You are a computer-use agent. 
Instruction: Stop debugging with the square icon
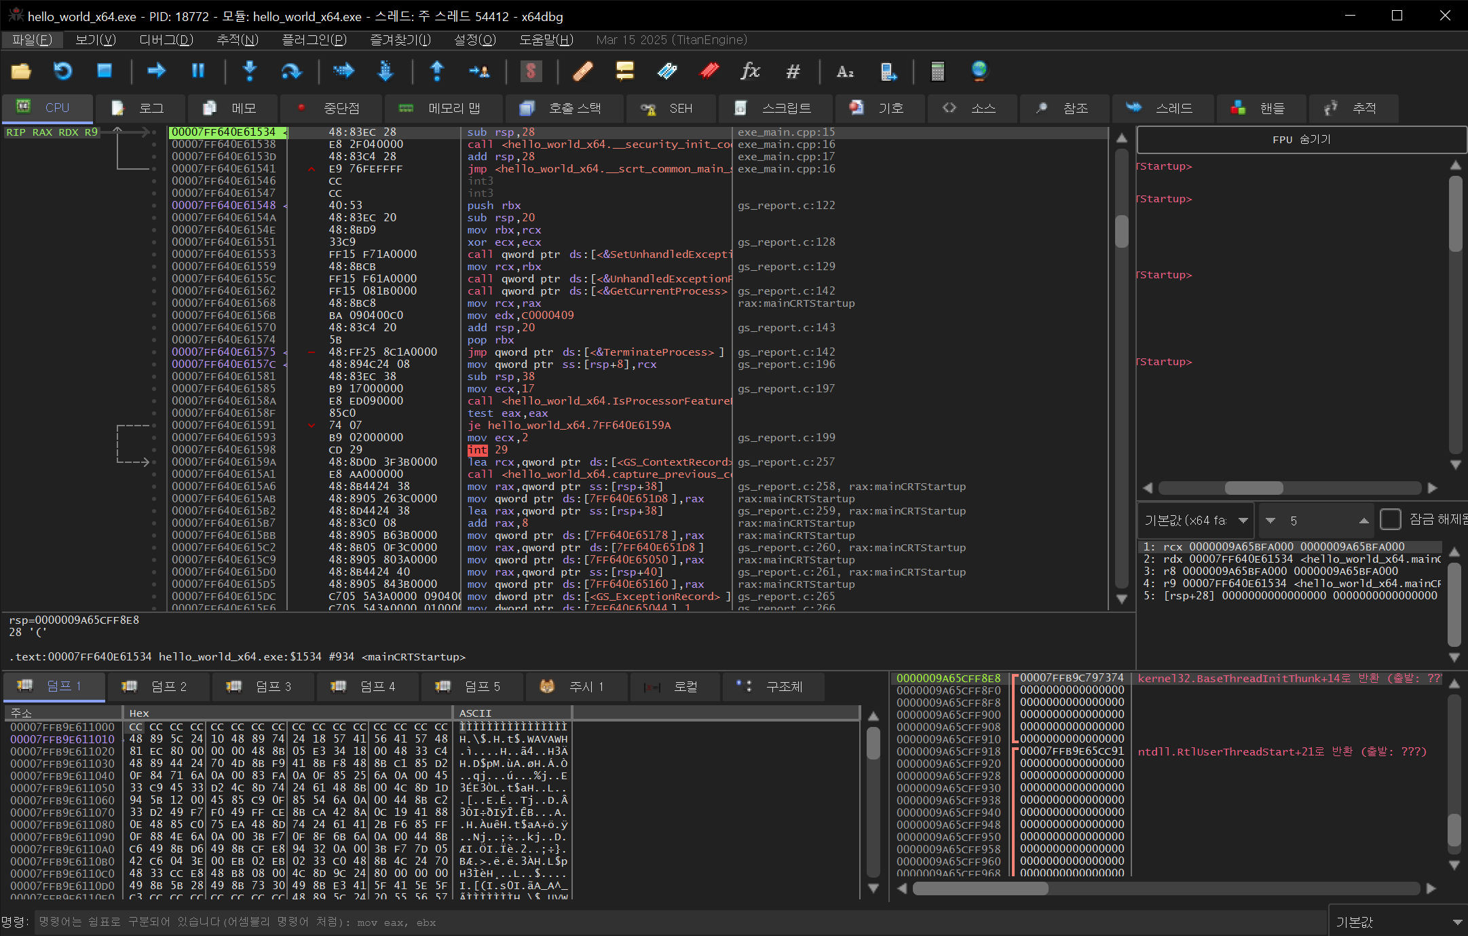(x=105, y=71)
